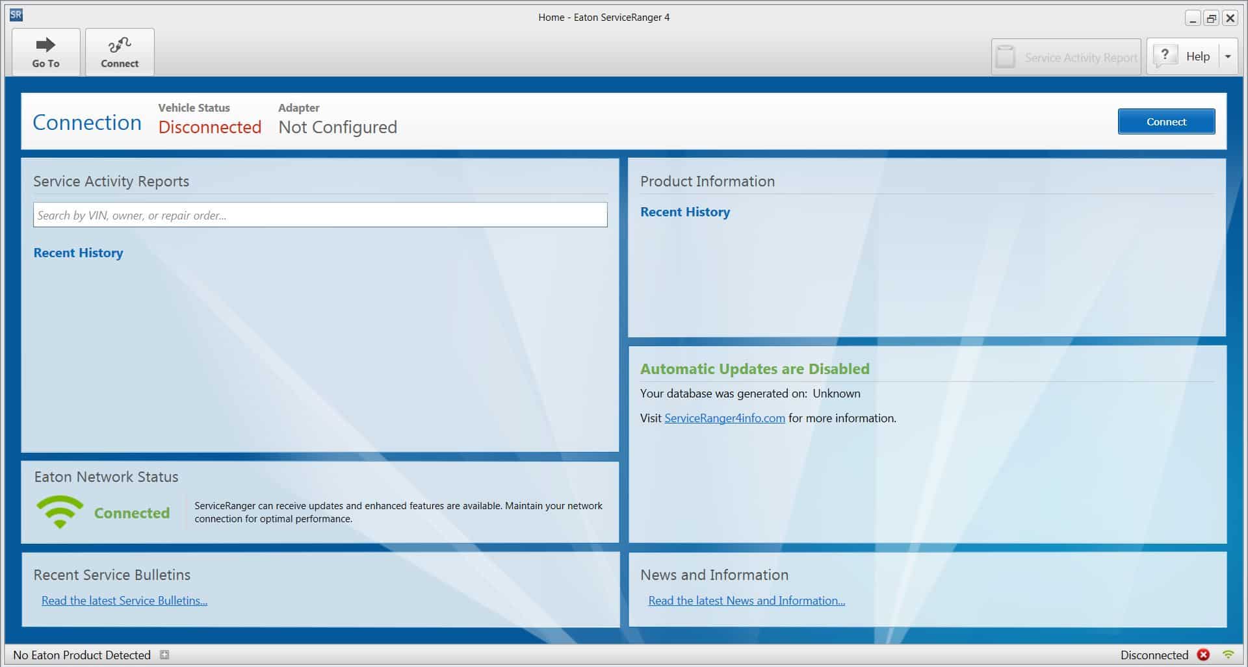Click Automatic Updates are Disabled heading
The height and width of the screenshot is (667, 1248).
(755, 369)
